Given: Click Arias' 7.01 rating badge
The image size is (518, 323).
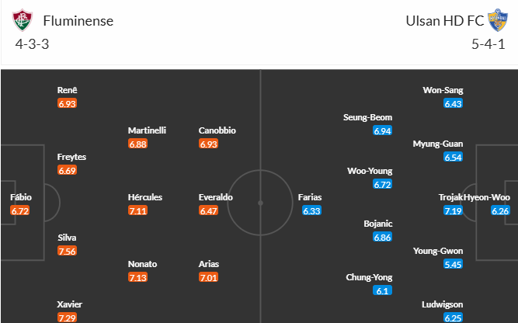Looking at the screenshot, I should click(x=208, y=277).
